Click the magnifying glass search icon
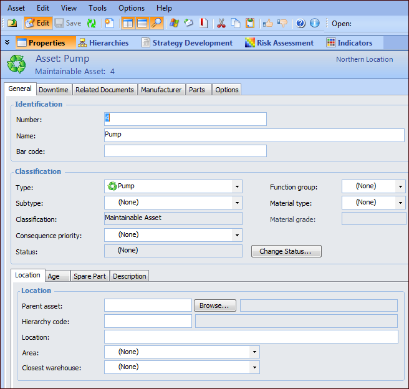The width and height of the screenshot is (409, 389). [157, 23]
